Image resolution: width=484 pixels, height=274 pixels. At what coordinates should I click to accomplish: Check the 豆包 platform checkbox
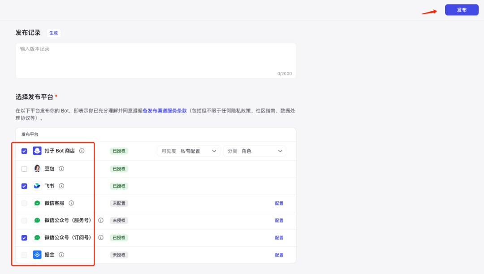24,169
